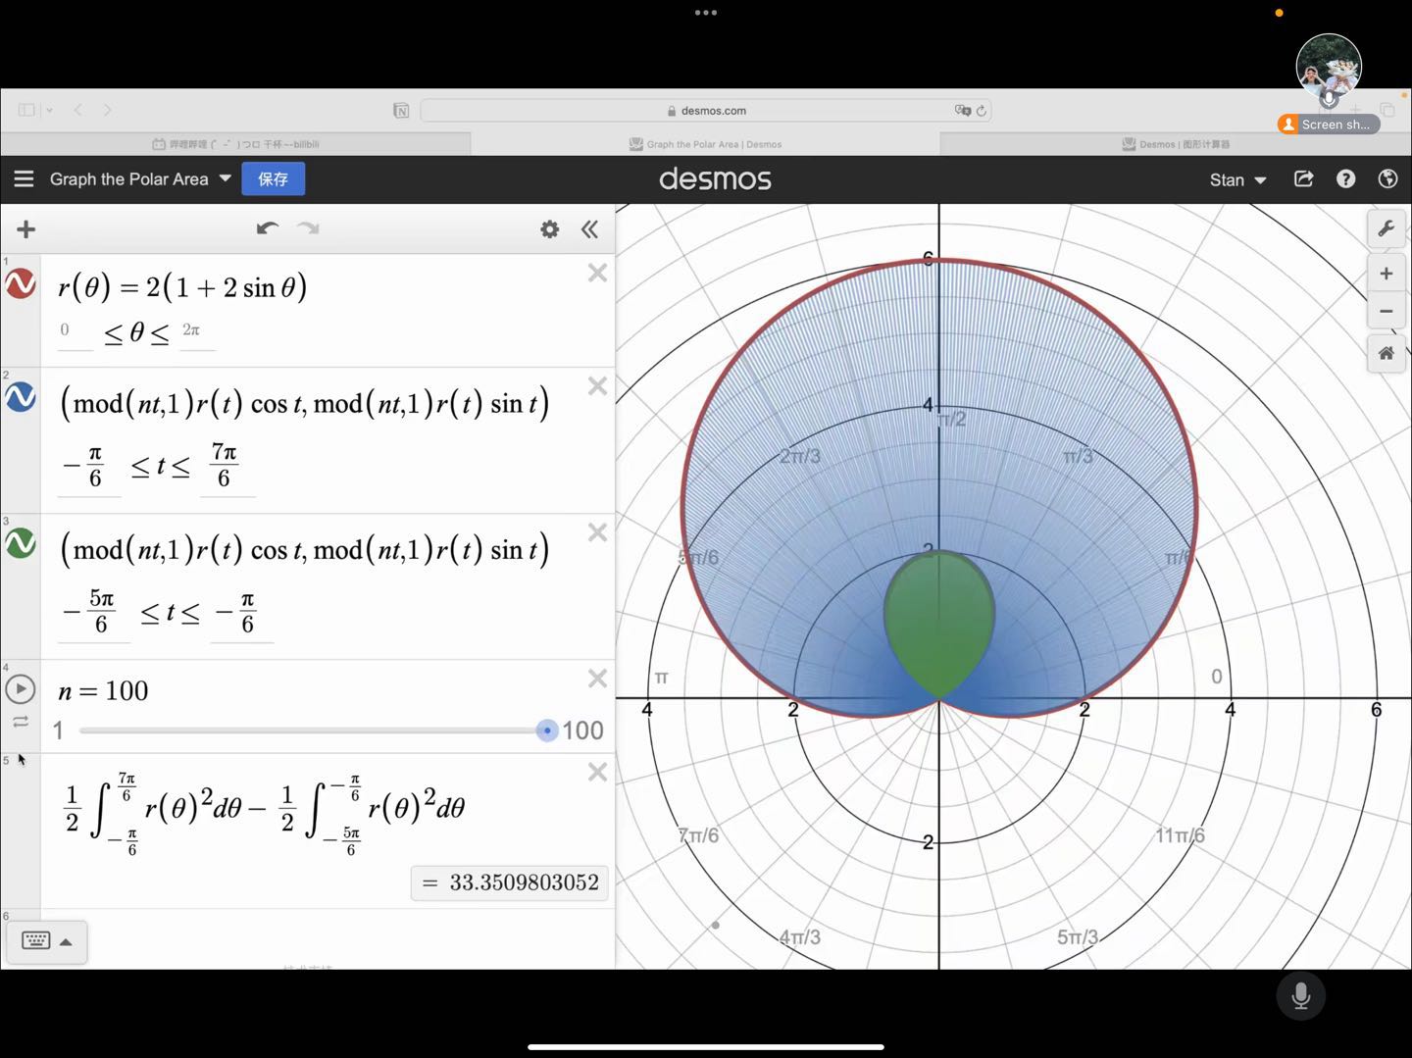
Task: Open the Desmos hamburger menu
Action: 24,178
